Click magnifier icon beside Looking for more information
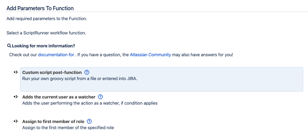The width and height of the screenshot is (308, 137). (9, 46)
